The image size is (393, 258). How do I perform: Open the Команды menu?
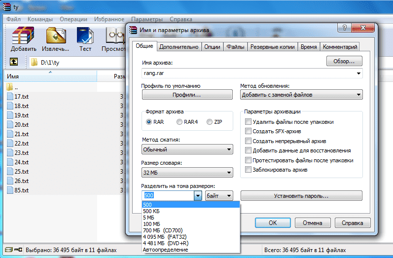(40, 19)
